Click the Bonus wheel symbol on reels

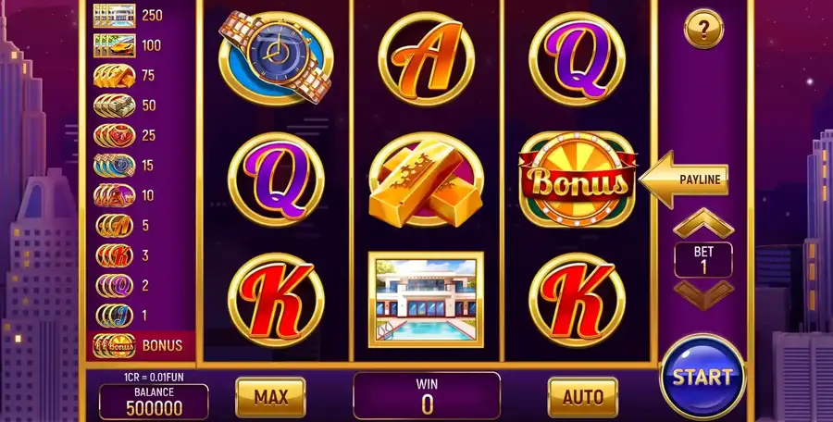coord(577,180)
